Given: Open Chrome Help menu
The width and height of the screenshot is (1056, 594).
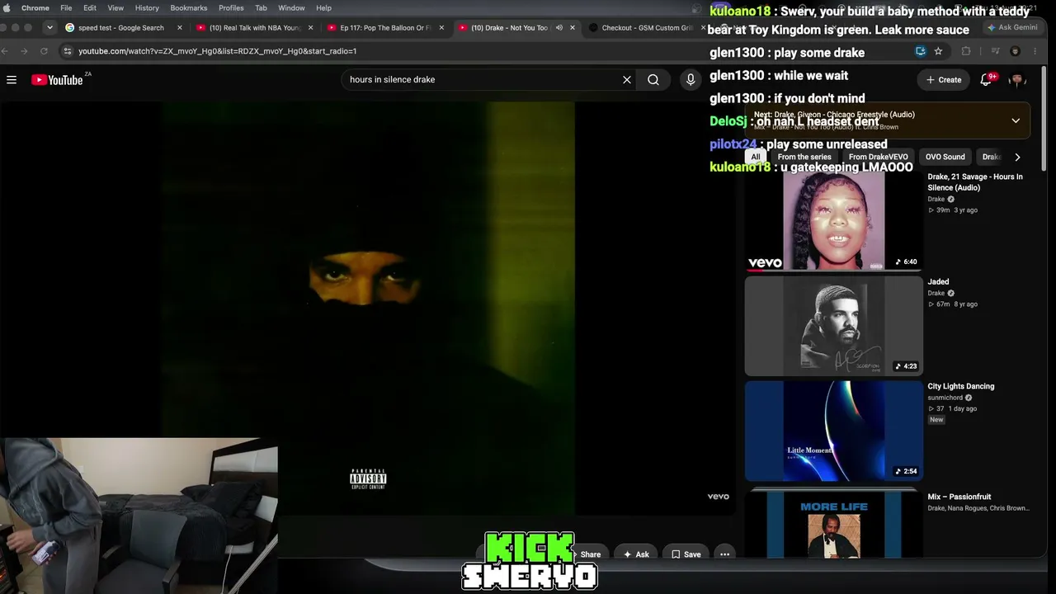Looking at the screenshot, I should pos(323,7).
